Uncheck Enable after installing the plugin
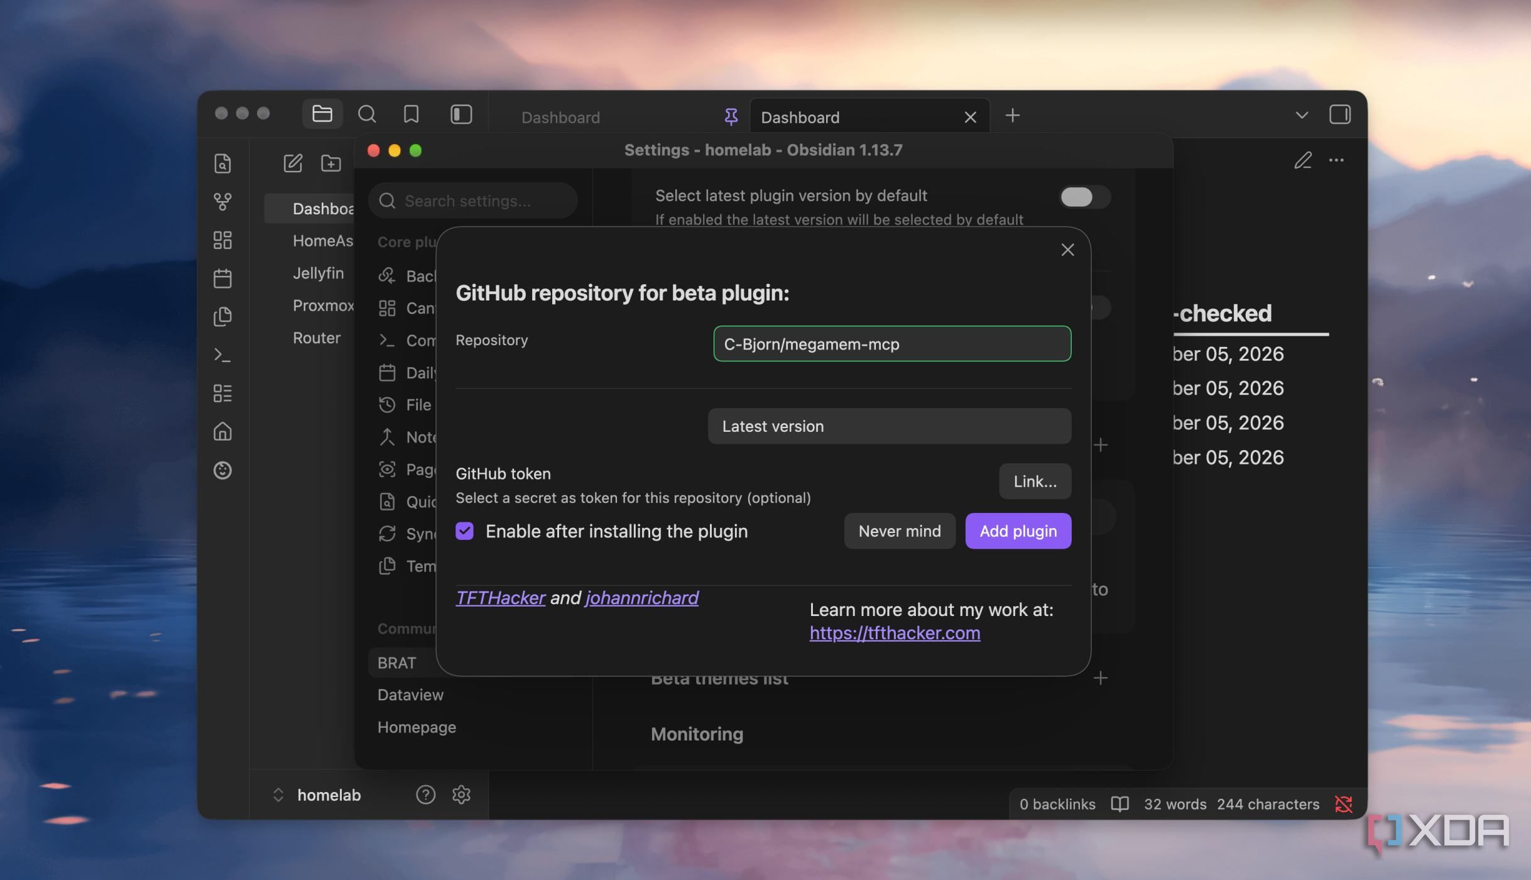1531x880 pixels. 464,531
